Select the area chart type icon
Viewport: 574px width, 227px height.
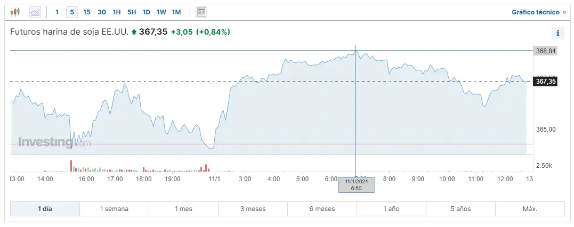click(x=35, y=12)
